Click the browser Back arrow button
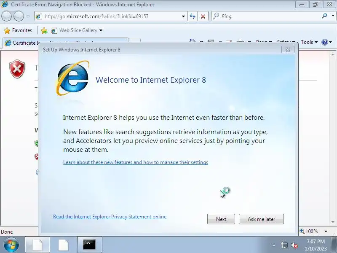Screen dimensions: 337x253 coord(6,16)
